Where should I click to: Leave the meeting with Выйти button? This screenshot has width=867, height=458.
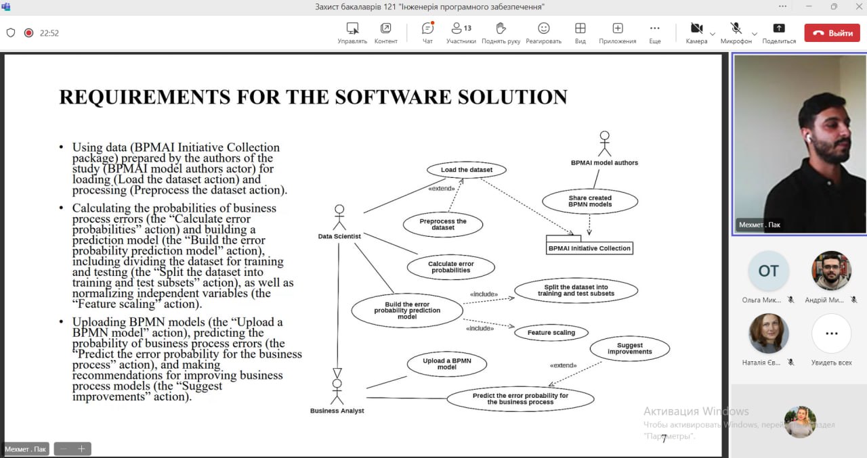point(832,32)
